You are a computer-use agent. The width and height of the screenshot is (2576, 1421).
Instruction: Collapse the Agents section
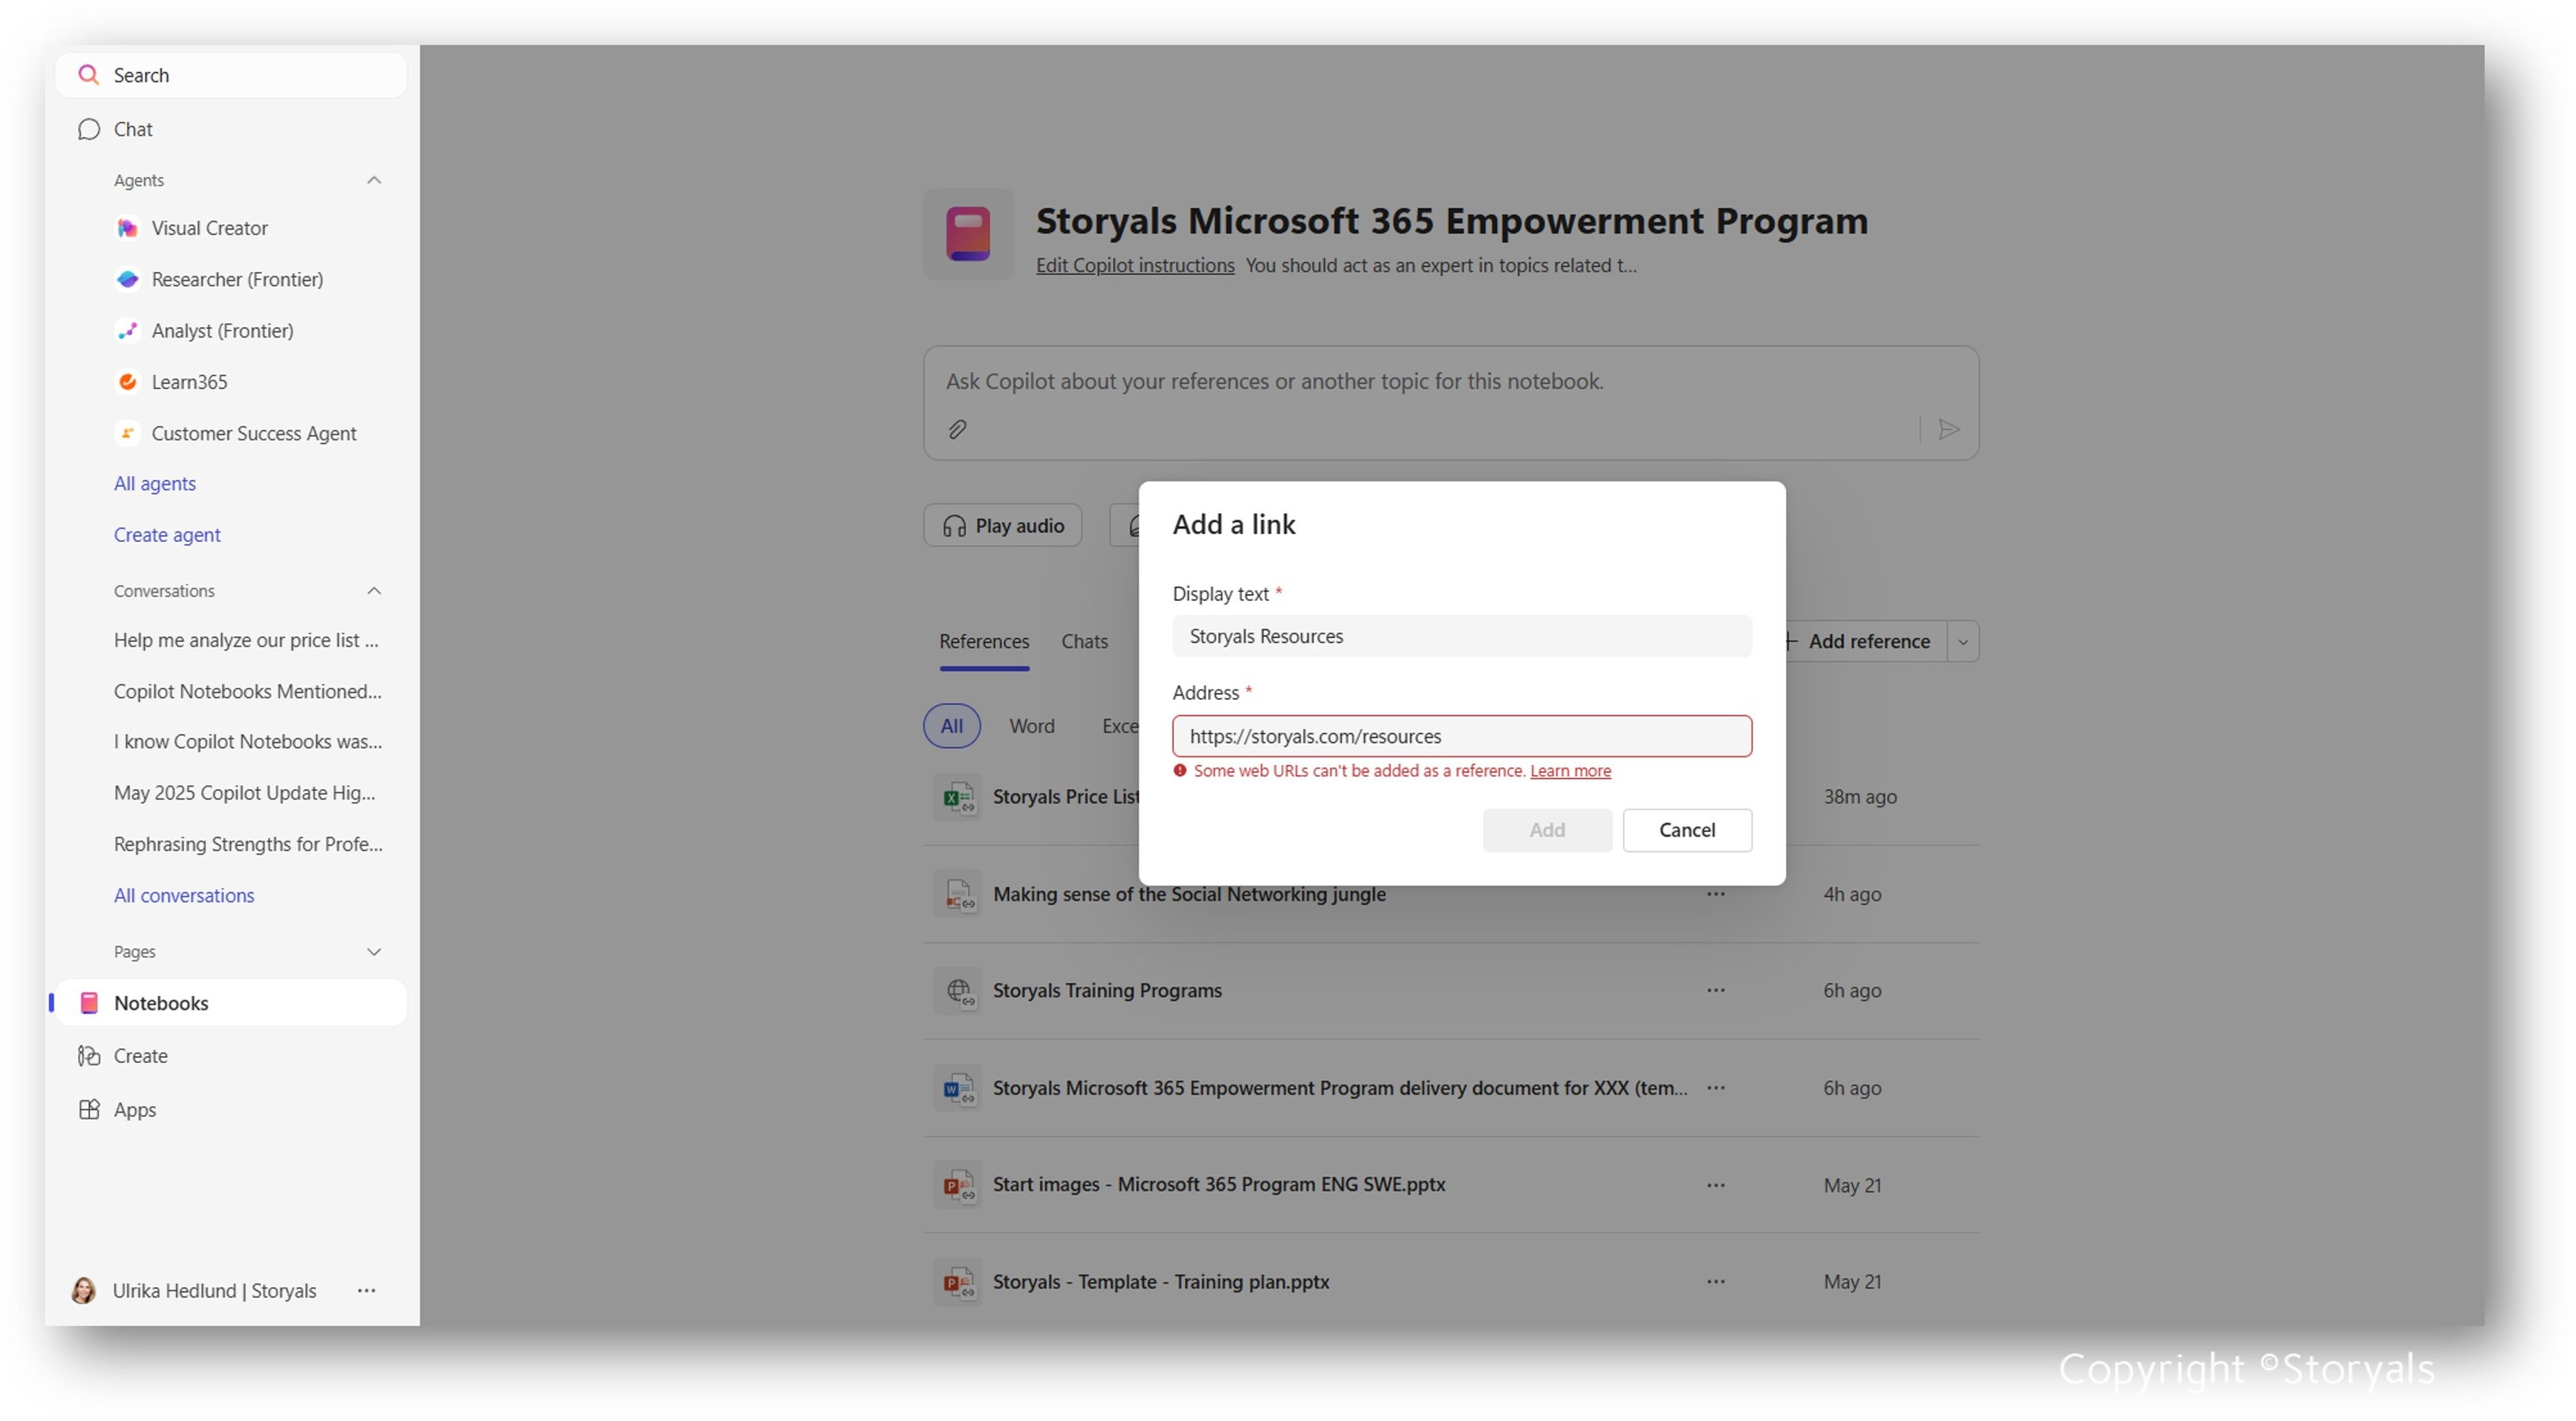(x=374, y=180)
